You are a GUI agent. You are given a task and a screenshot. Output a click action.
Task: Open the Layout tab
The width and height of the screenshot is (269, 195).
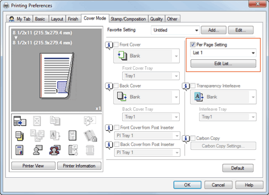(x=57, y=19)
